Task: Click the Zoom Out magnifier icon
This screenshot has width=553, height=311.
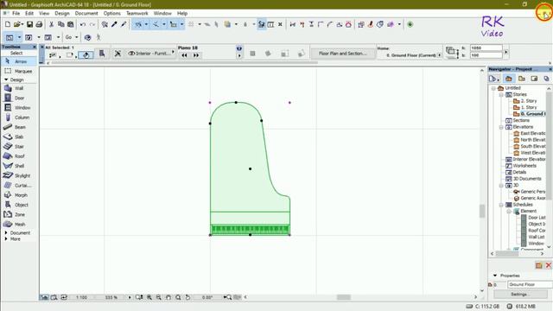Action: coord(159,297)
